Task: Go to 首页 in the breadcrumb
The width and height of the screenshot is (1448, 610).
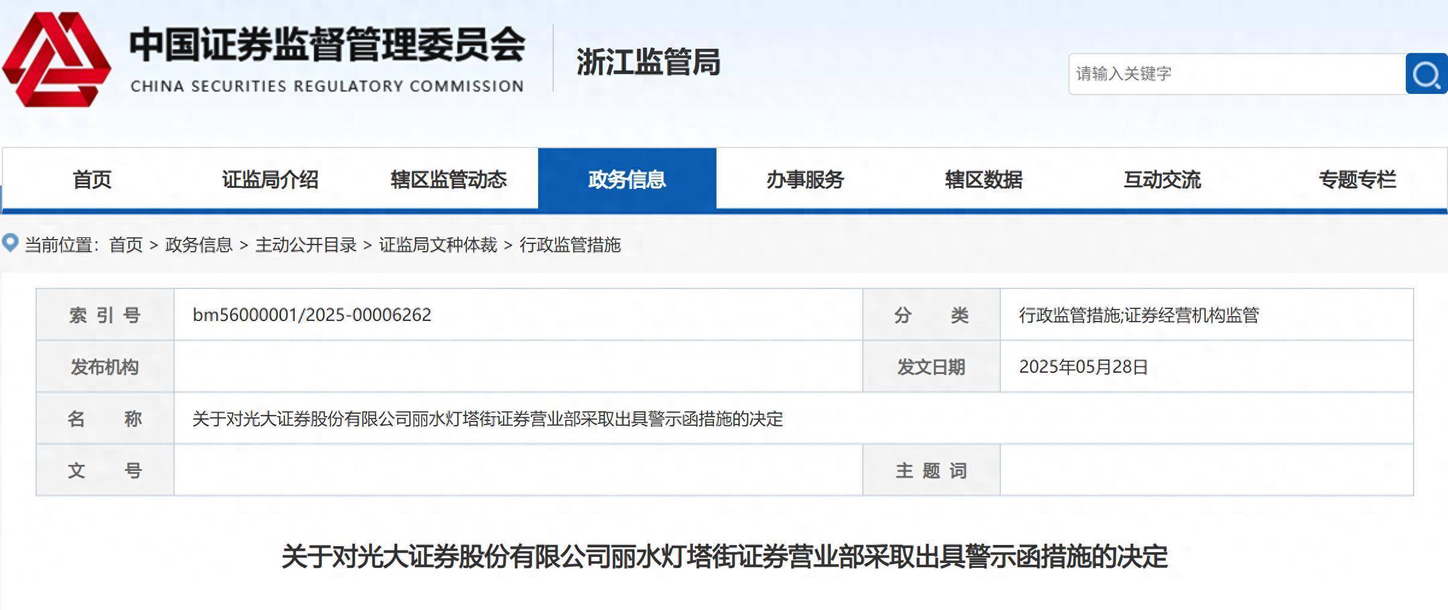Action: coord(126,244)
